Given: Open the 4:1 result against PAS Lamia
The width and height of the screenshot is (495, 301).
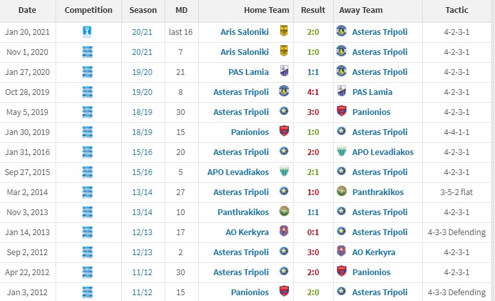Looking at the screenshot, I should (313, 92).
